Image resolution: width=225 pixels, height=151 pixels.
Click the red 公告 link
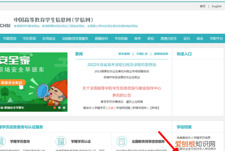111,108
